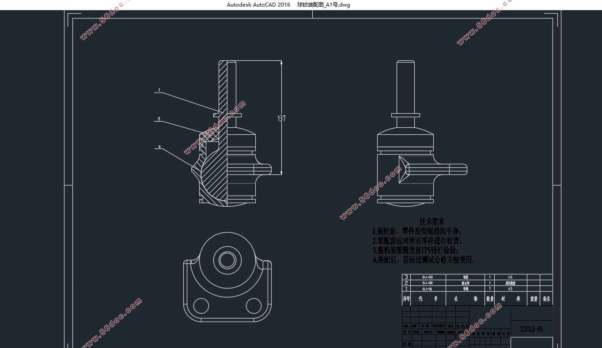Click the 技术要求 heading text
602x348 pixels.
(x=432, y=222)
